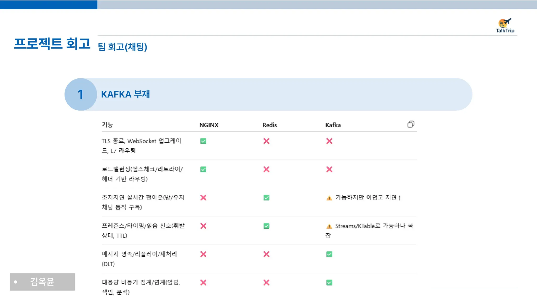This screenshot has width=537, height=302.
Task: Click the Redis column header
Action: [x=270, y=125]
